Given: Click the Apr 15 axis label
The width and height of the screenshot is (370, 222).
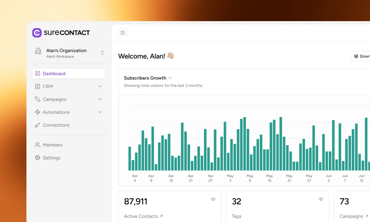Looking at the screenshot, I should pyautogui.click(x=171, y=178).
